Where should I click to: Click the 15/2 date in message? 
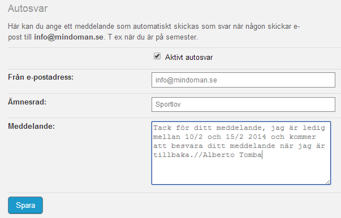[x=235, y=137]
